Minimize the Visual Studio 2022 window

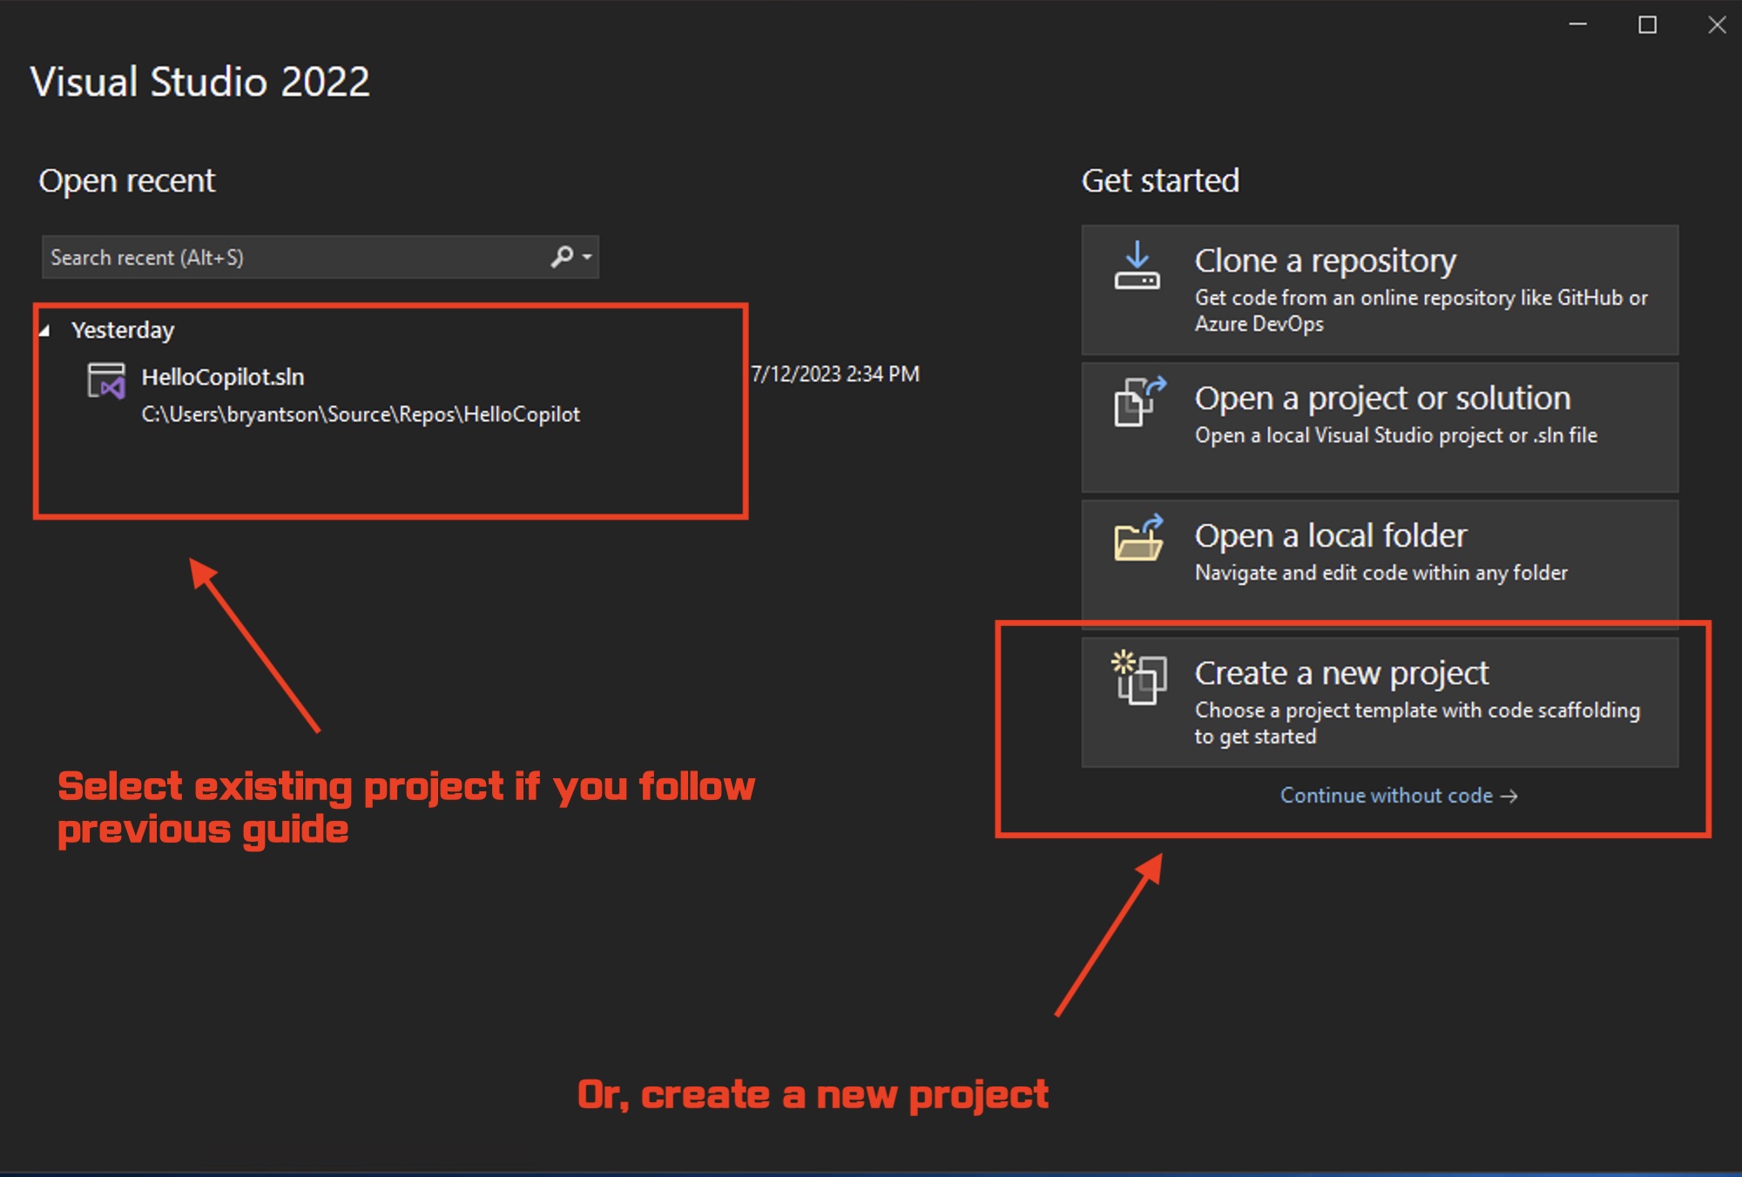[1577, 25]
